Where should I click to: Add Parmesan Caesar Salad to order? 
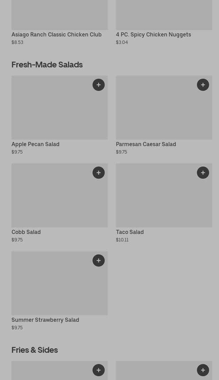point(203,85)
